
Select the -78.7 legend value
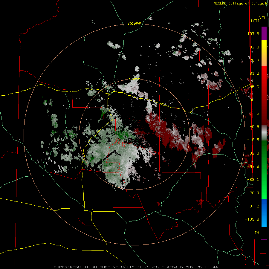click(253, 193)
